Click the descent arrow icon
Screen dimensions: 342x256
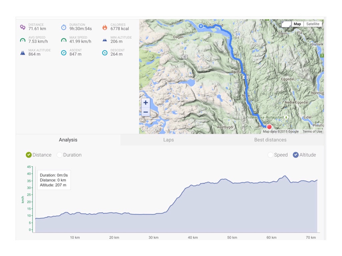point(105,53)
